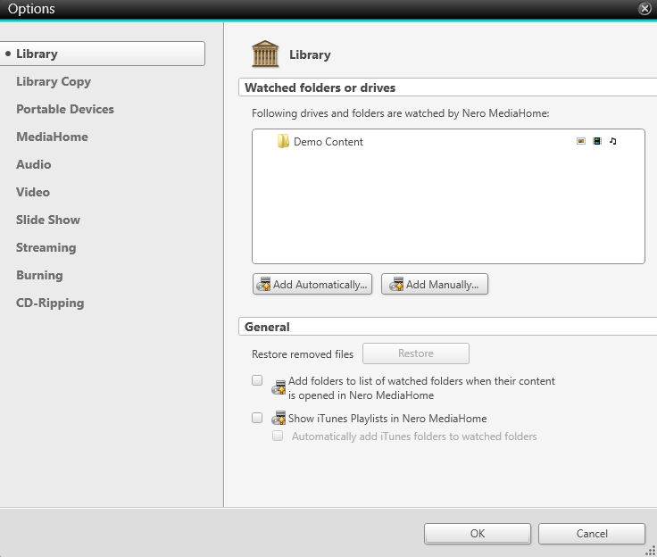Click Cancel to dismiss options
The width and height of the screenshot is (657, 557).
[x=592, y=534]
